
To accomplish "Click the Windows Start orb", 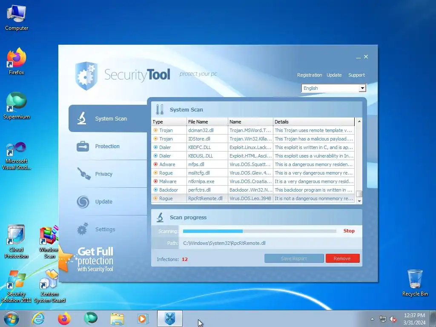I will click(x=11, y=318).
